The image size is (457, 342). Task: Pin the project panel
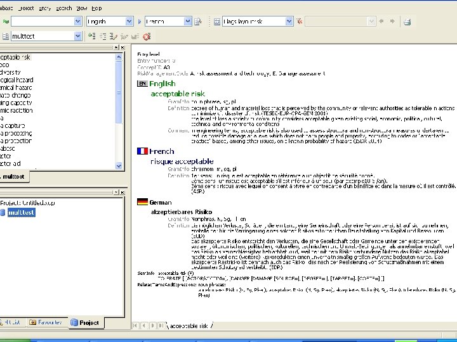[116, 193]
